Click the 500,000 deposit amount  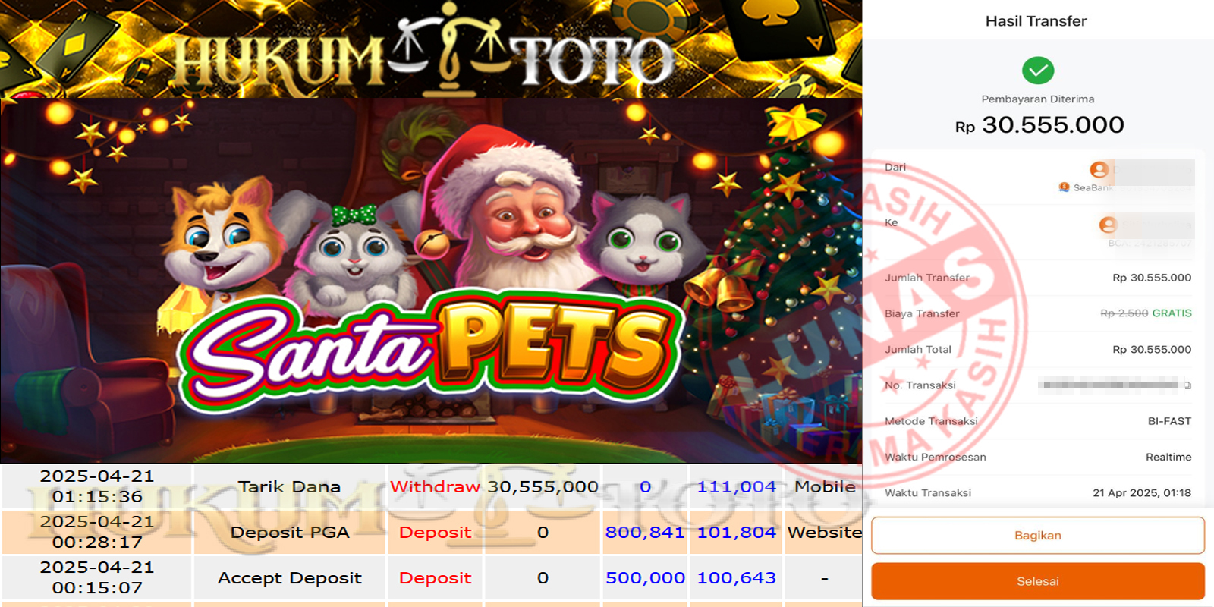point(645,577)
